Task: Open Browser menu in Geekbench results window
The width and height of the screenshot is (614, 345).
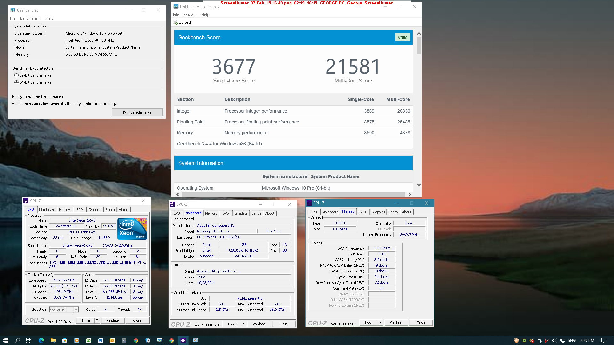Action: tap(190, 15)
